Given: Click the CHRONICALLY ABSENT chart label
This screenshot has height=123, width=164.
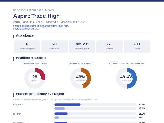Looking at the screenshot, I should click(x=81, y=64).
